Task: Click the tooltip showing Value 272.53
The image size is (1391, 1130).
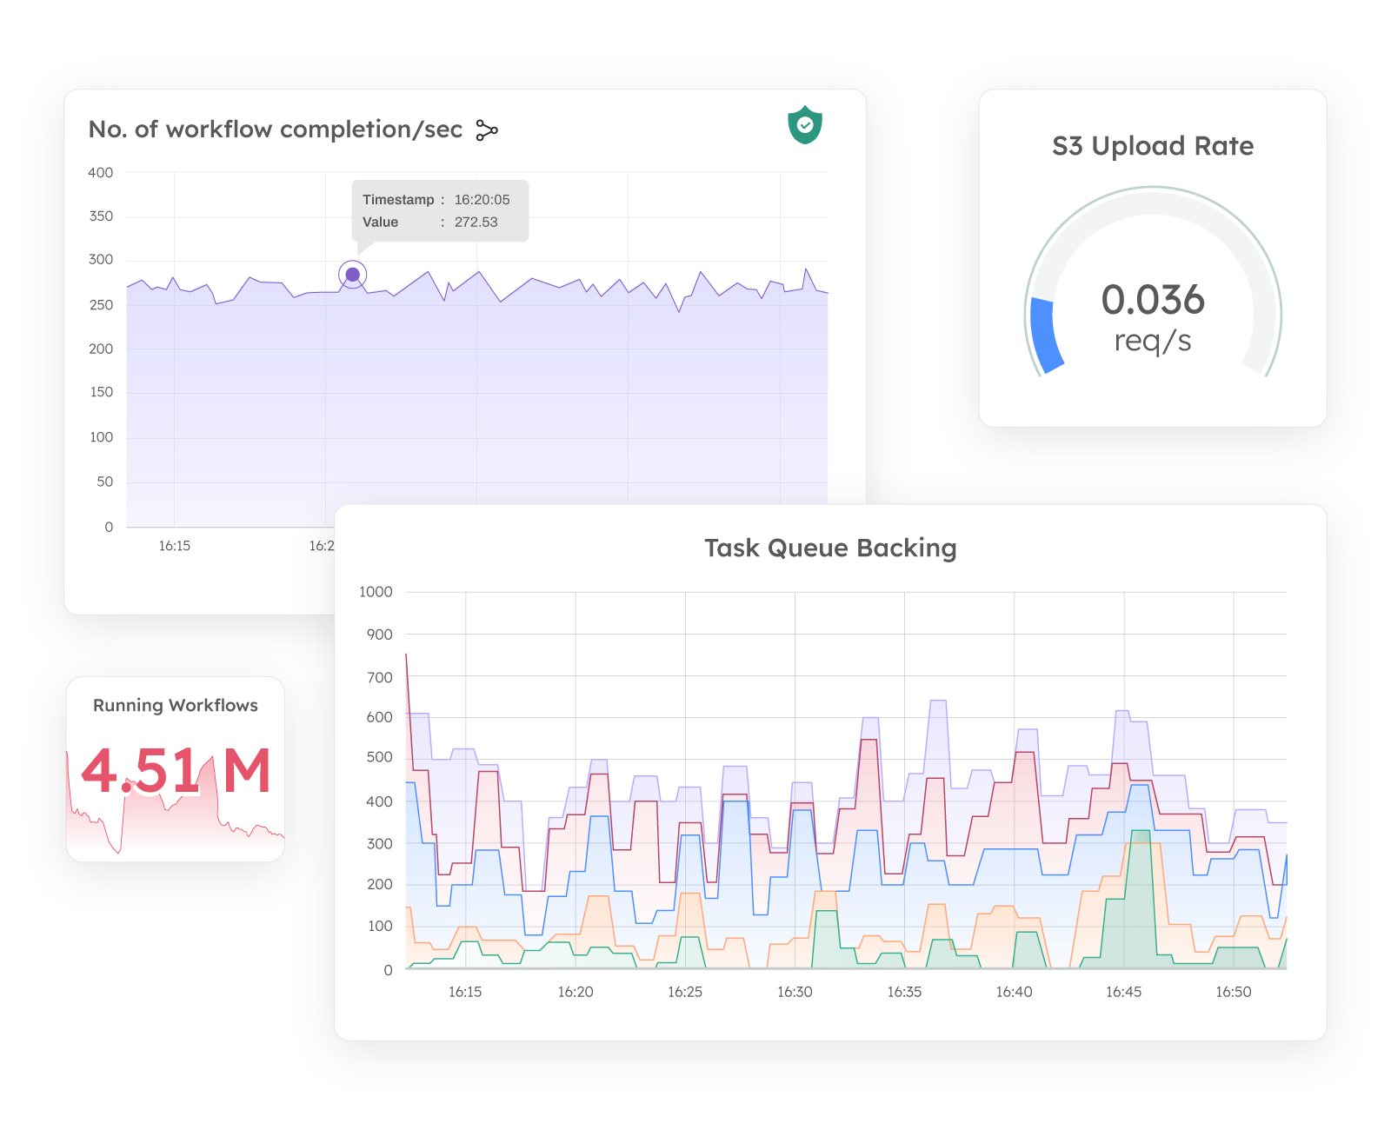Action: [x=438, y=210]
